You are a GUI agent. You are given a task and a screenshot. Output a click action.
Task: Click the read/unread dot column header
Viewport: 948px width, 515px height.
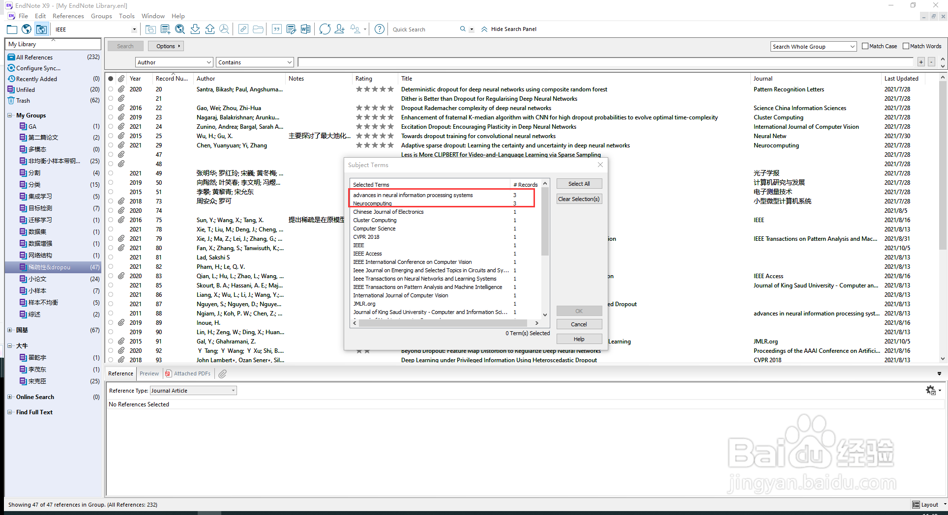pos(111,79)
